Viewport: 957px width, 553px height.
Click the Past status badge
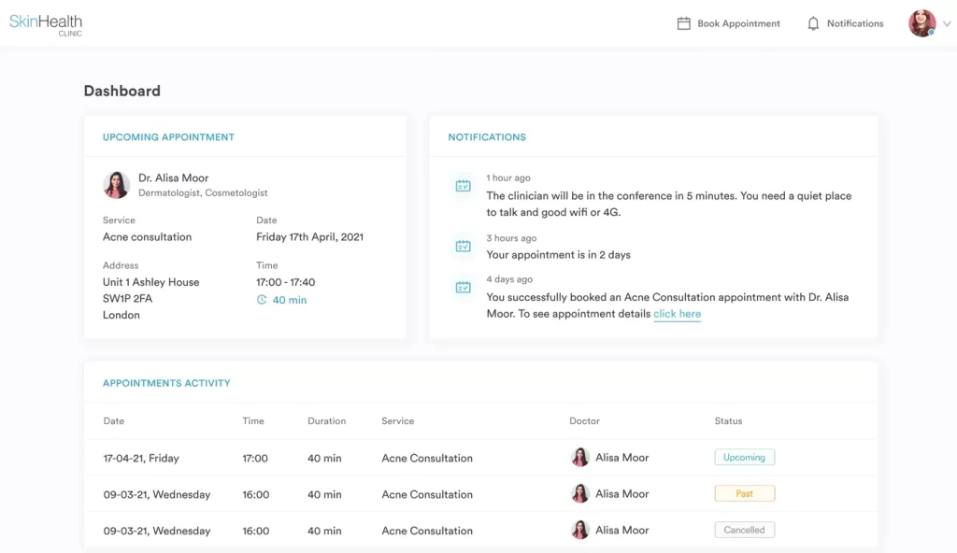pyautogui.click(x=744, y=493)
